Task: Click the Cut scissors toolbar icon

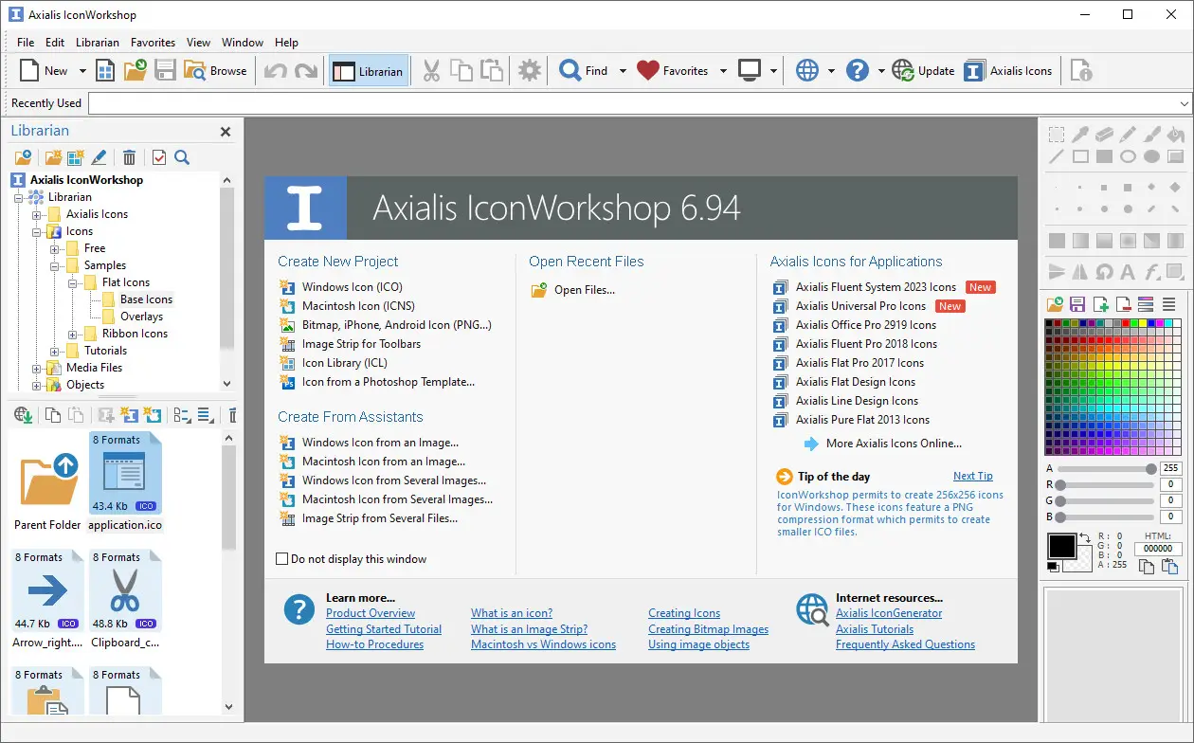Action: pyautogui.click(x=431, y=71)
